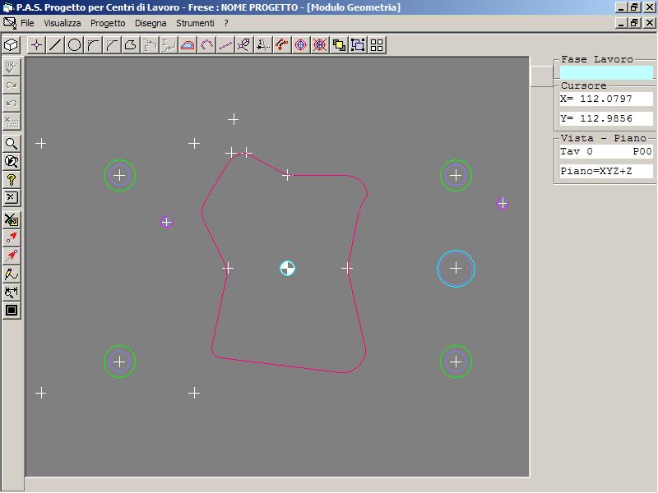Open the Strumenti menu

pos(195,24)
